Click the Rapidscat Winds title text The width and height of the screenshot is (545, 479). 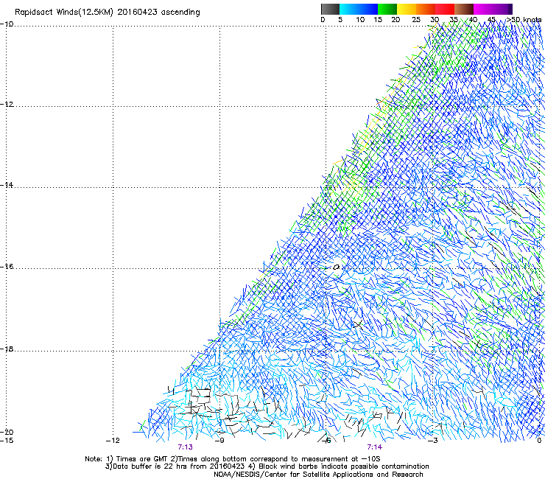point(108,13)
